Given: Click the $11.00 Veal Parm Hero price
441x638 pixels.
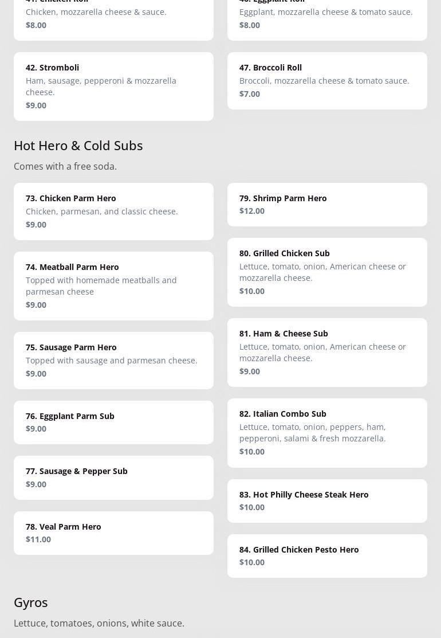Looking at the screenshot, I should [x=38, y=539].
